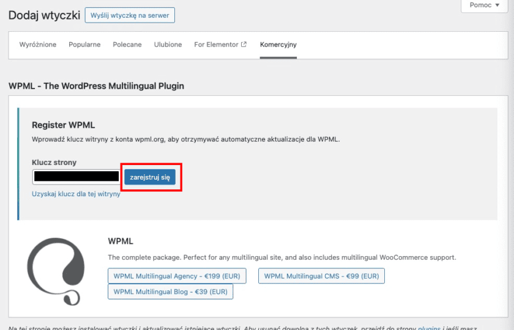This screenshot has width=514, height=330.
Task: Follow the Uzyskaj klucz dla tej witryny link
Action: (x=76, y=194)
